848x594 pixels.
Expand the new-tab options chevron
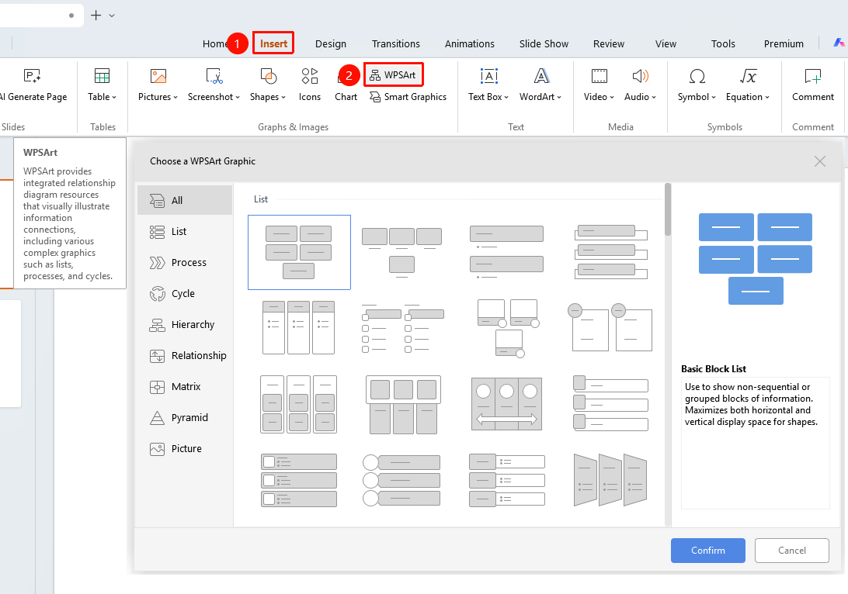[x=112, y=16]
